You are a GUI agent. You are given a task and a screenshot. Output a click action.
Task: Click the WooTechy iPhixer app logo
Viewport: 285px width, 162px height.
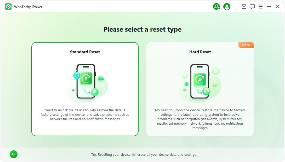(x=8, y=7)
